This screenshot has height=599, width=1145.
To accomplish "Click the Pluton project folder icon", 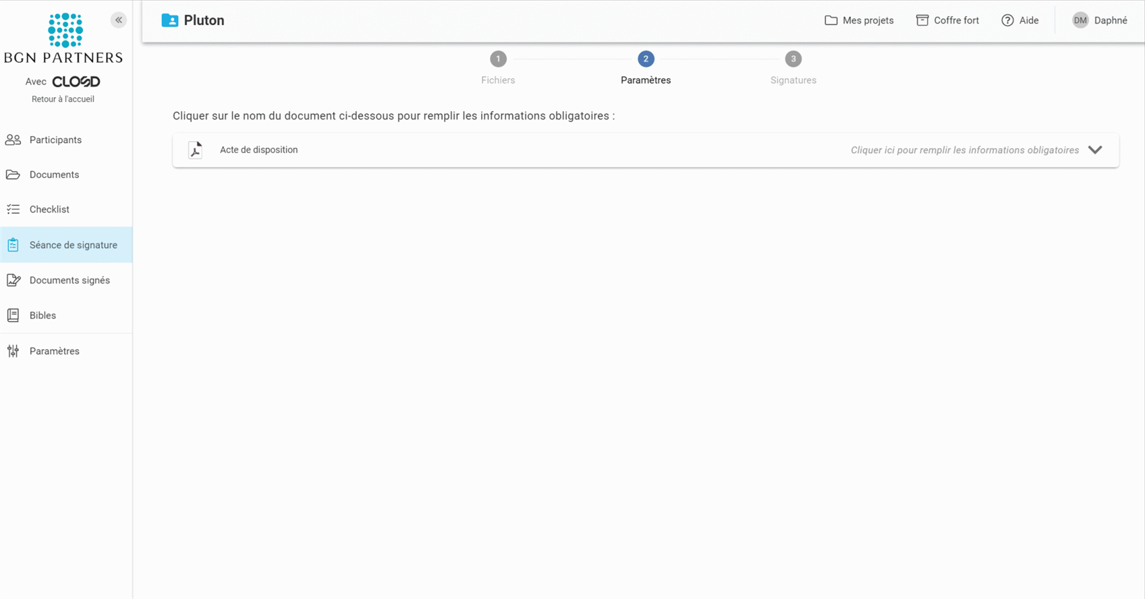I will tap(170, 20).
